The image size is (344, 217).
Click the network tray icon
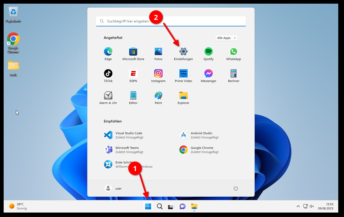pos(305,206)
